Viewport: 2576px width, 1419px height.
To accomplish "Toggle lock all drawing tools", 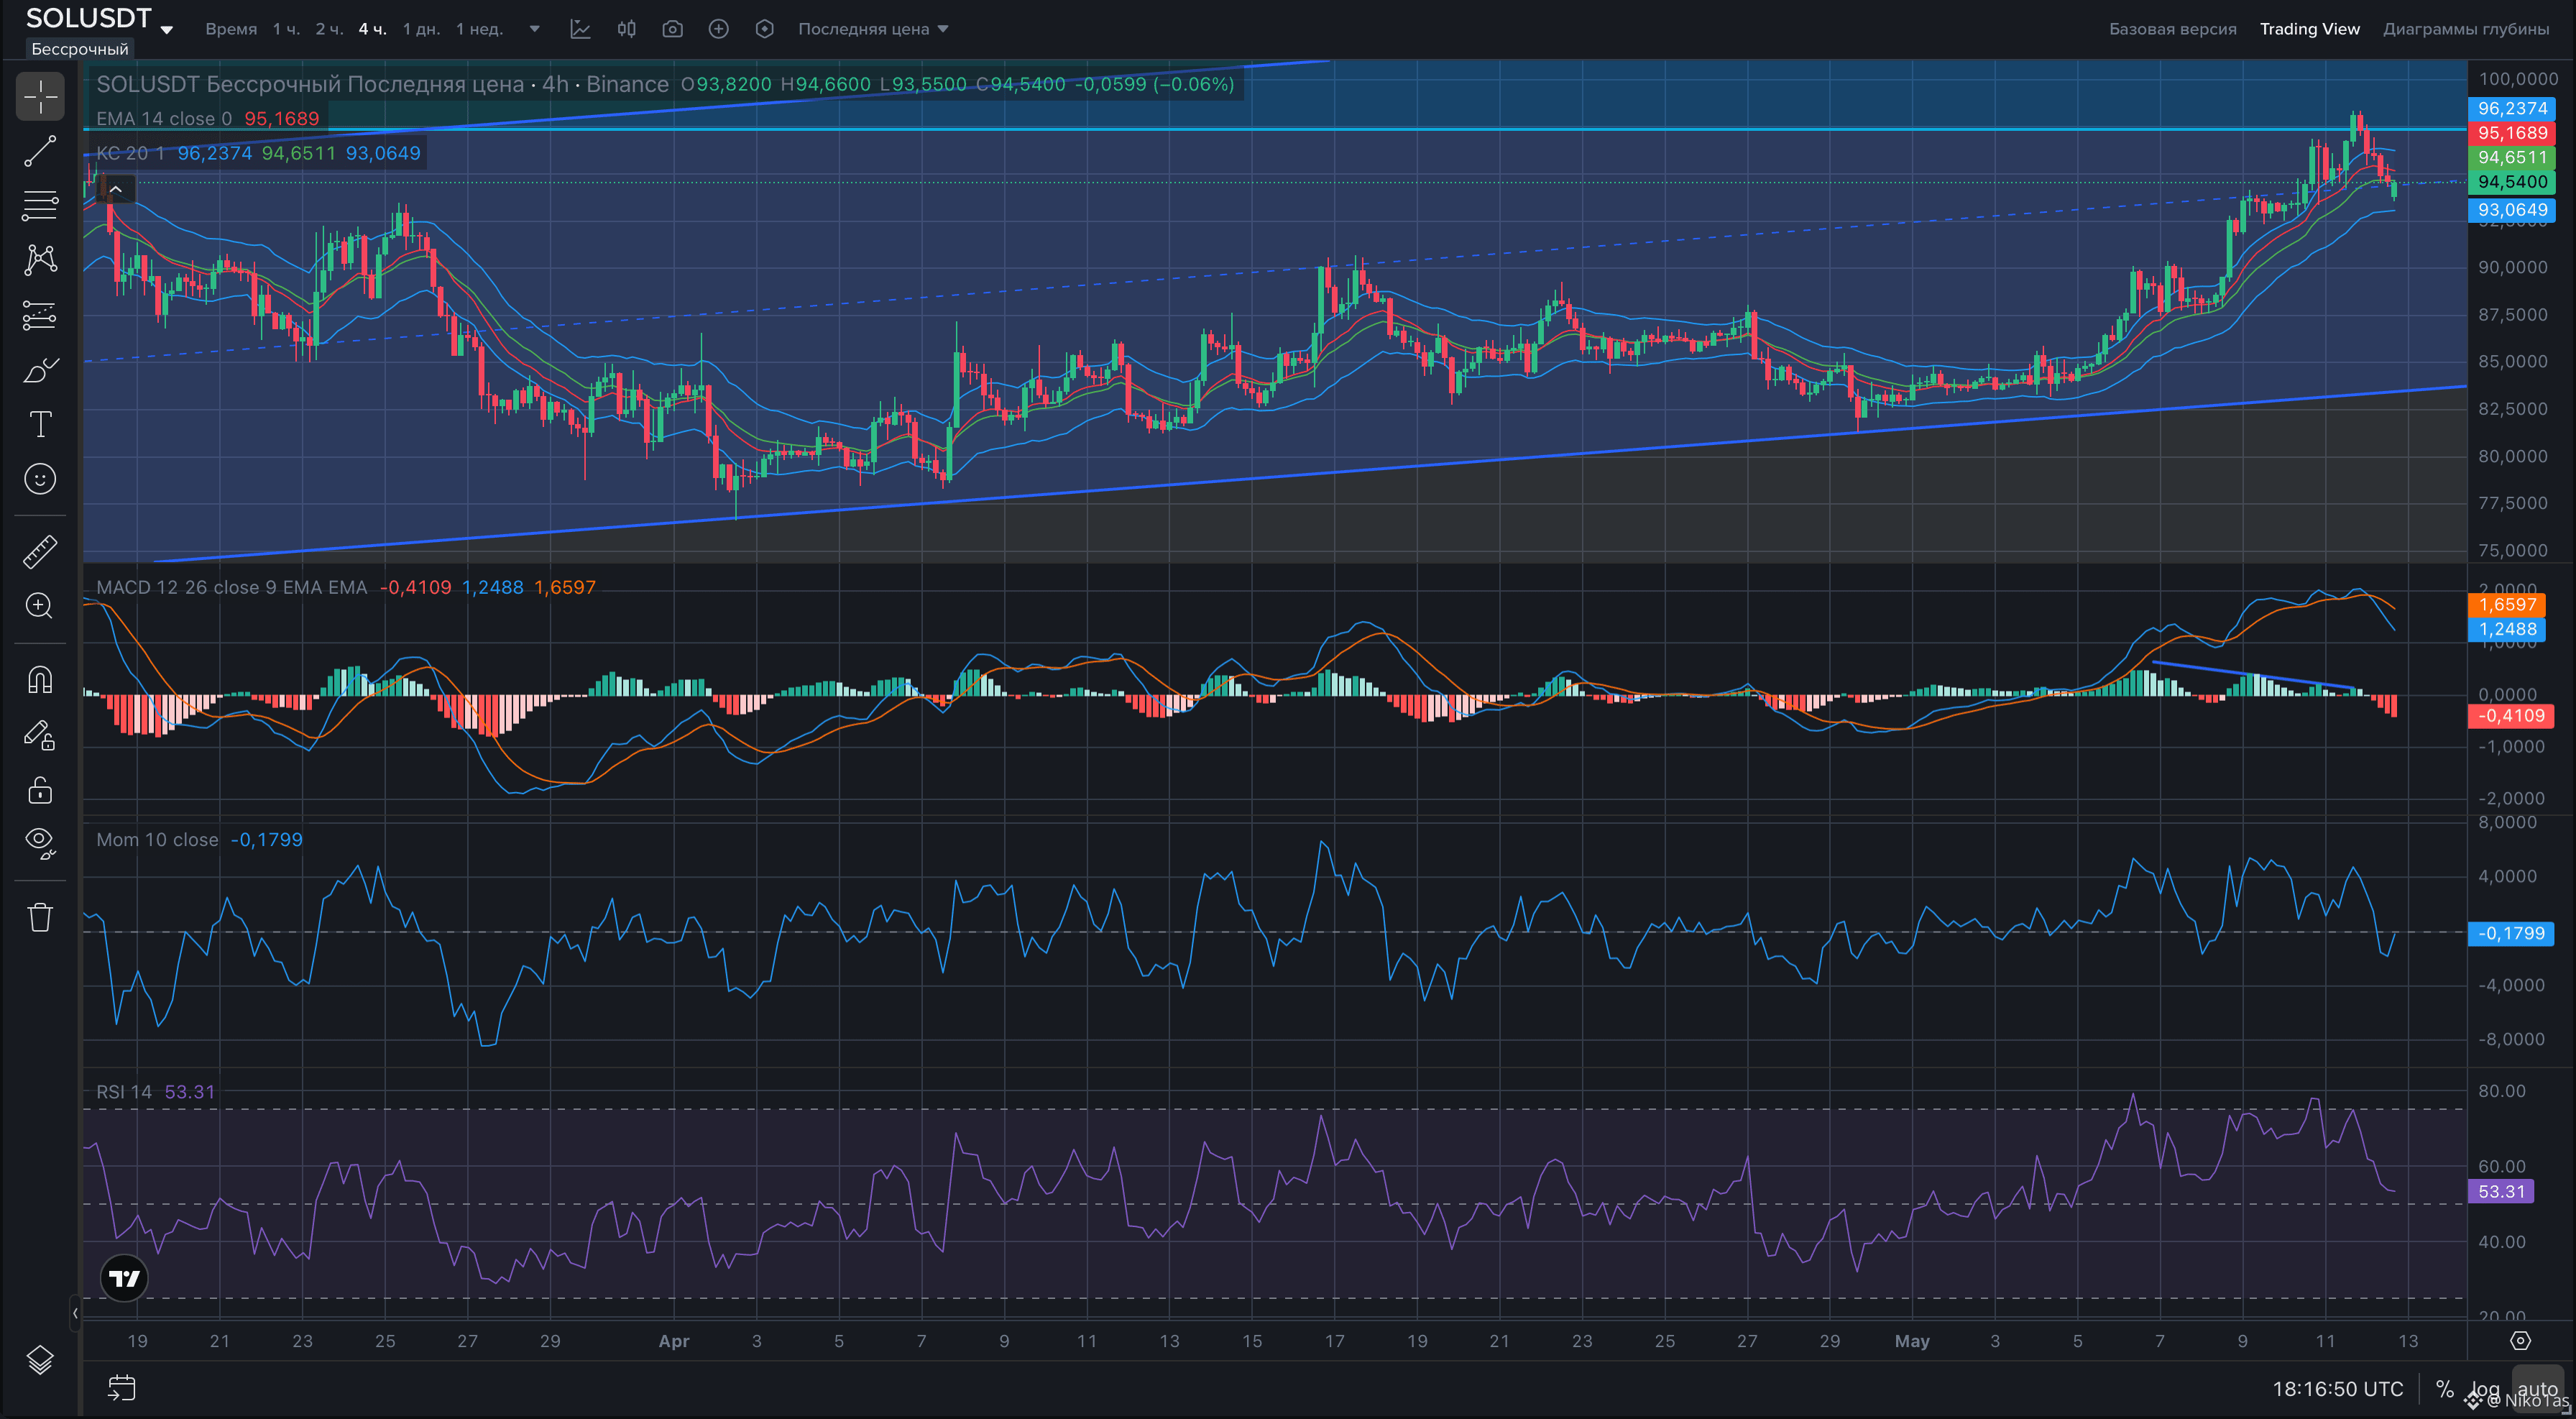I will tap(40, 790).
